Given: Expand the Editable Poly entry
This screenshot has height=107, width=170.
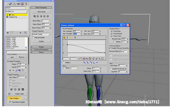Looking at the screenshot, I should 7,17.
